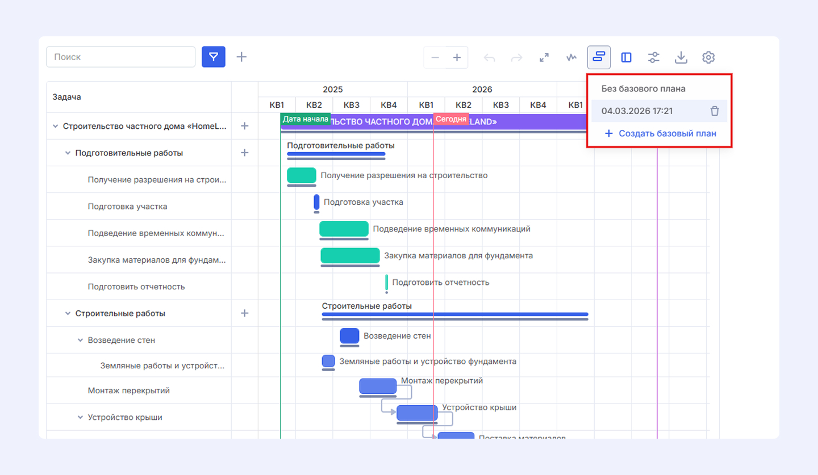The height and width of the screenshot is (475, 818).
Task: Click the plus icon next to filter
Action: point(241,57)
